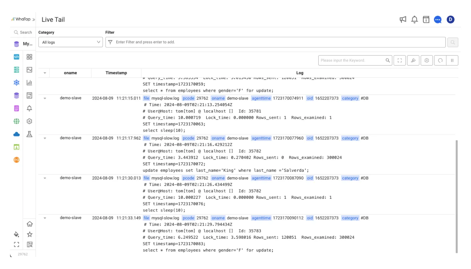471x269 pixels.
Task: Open the line chart analysis menu icon
Action: (x=29, y=70)
